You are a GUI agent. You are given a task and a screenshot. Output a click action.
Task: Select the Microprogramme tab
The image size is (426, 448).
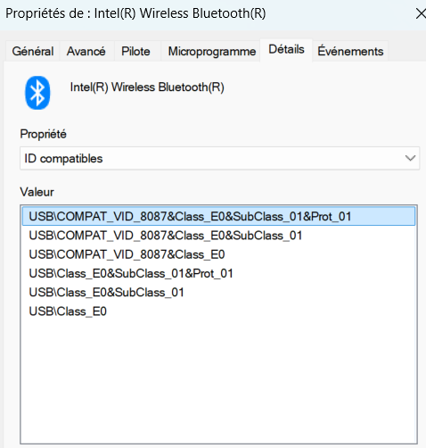212,51
